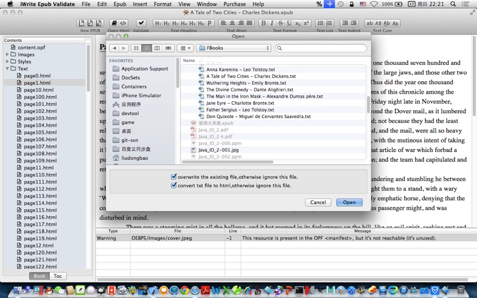Apply Heading 3 style
This screenshot has width=477, height=298.
point(175,23)
